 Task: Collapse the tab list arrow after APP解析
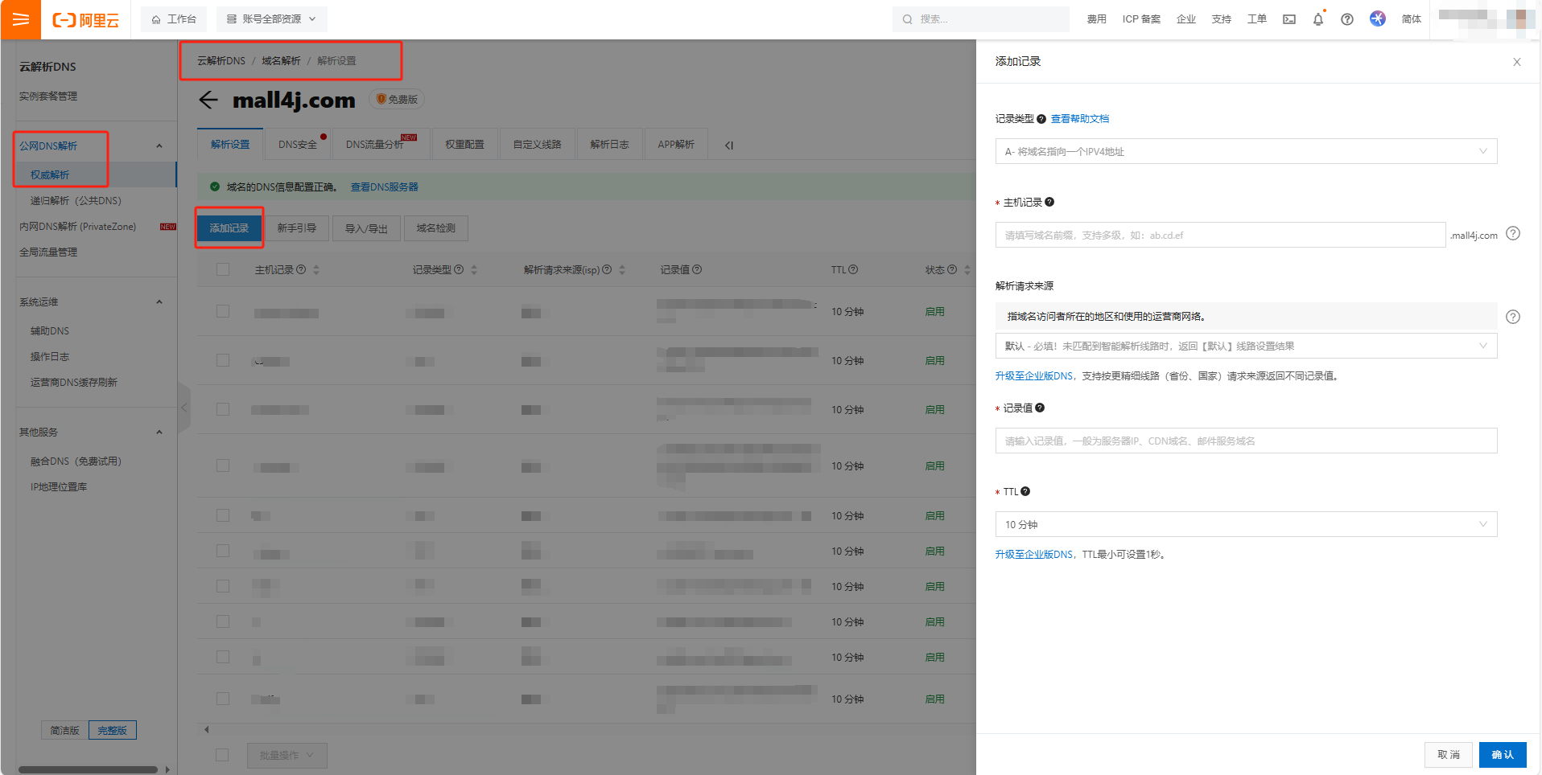728,146
